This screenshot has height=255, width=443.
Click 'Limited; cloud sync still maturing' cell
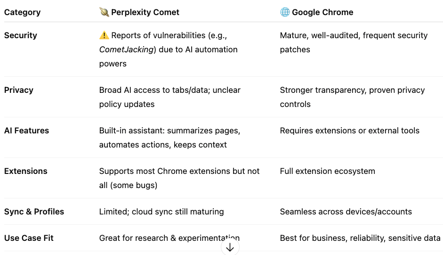coord(161,212)
